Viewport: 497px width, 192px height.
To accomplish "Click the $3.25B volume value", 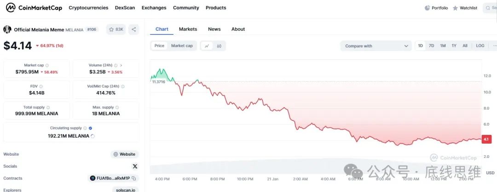I will (x=97, y=72).
